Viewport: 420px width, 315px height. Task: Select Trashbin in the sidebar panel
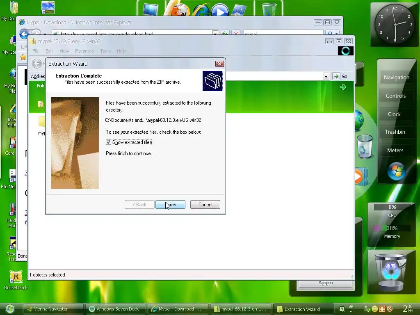coord(395,132)
